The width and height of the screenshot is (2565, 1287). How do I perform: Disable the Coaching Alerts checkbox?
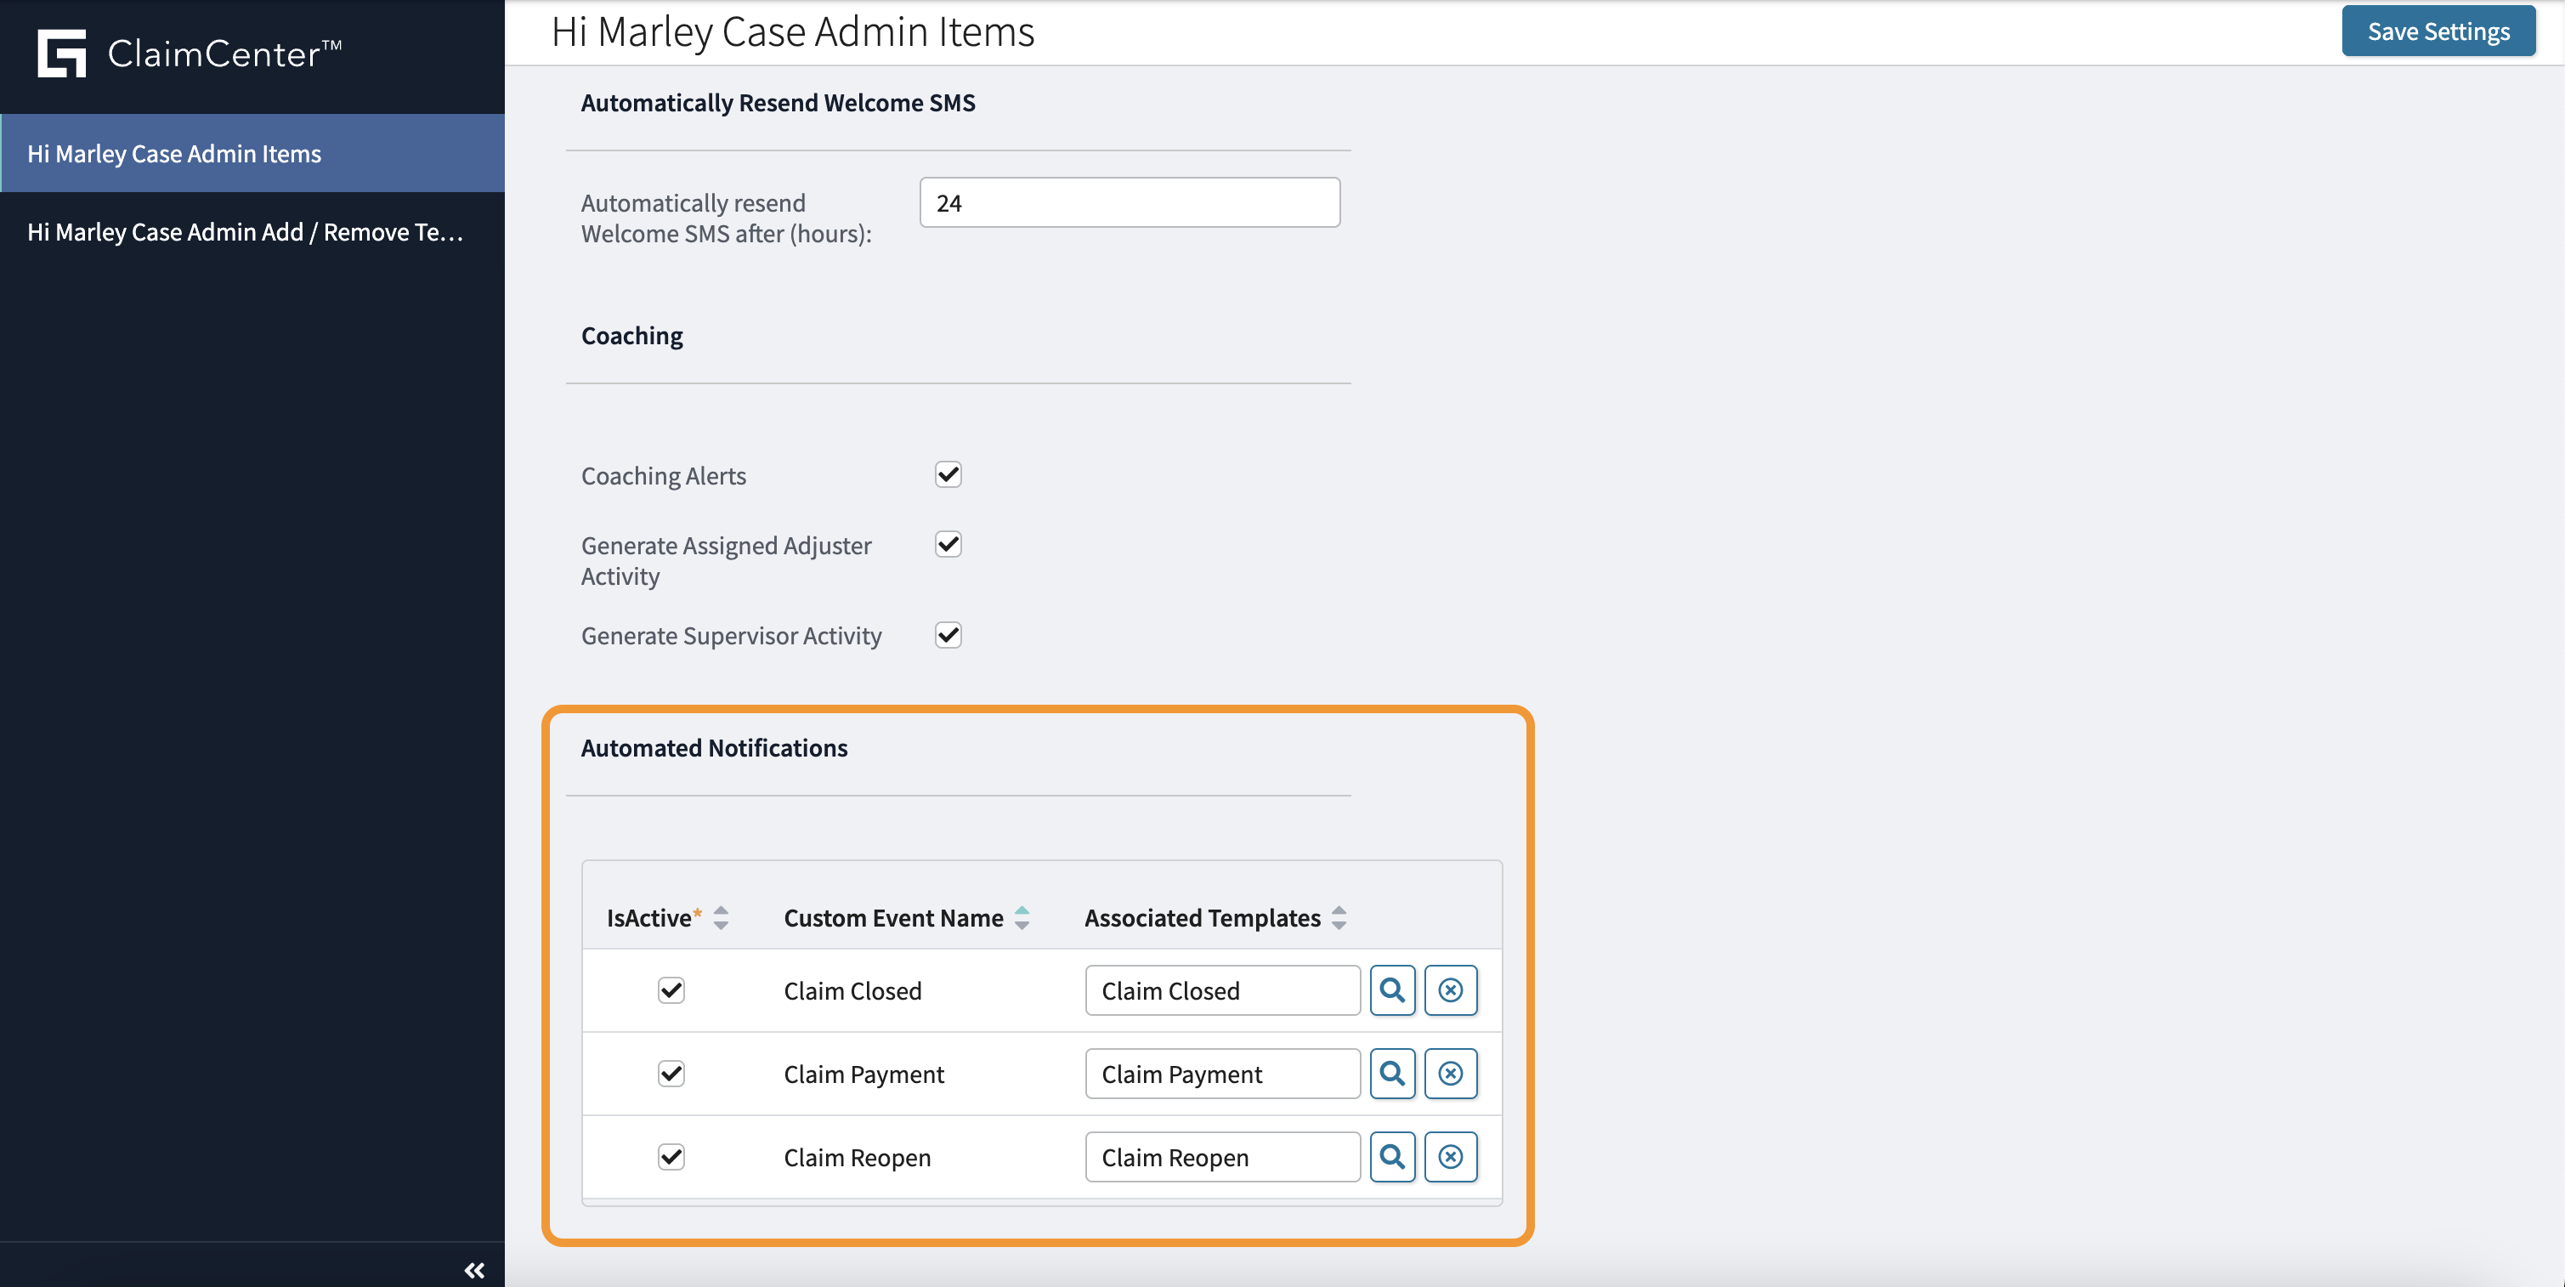[x=947, y=474]
